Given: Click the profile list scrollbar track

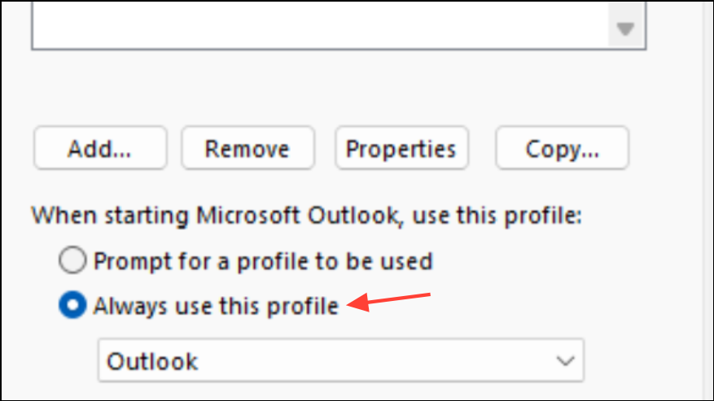Looking at the screenshot, I should [x=624, y=10].
